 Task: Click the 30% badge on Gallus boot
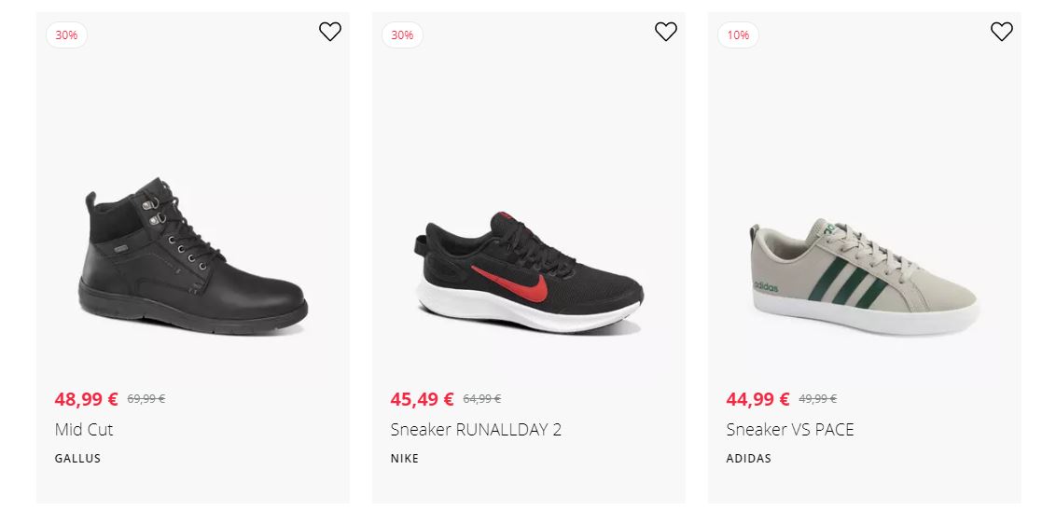tap(66, 35)
